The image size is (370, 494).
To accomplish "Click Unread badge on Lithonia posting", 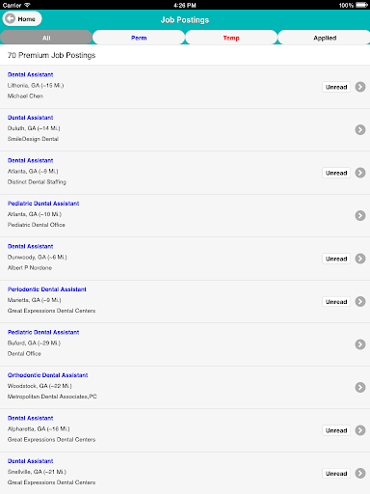I will 336,87.
